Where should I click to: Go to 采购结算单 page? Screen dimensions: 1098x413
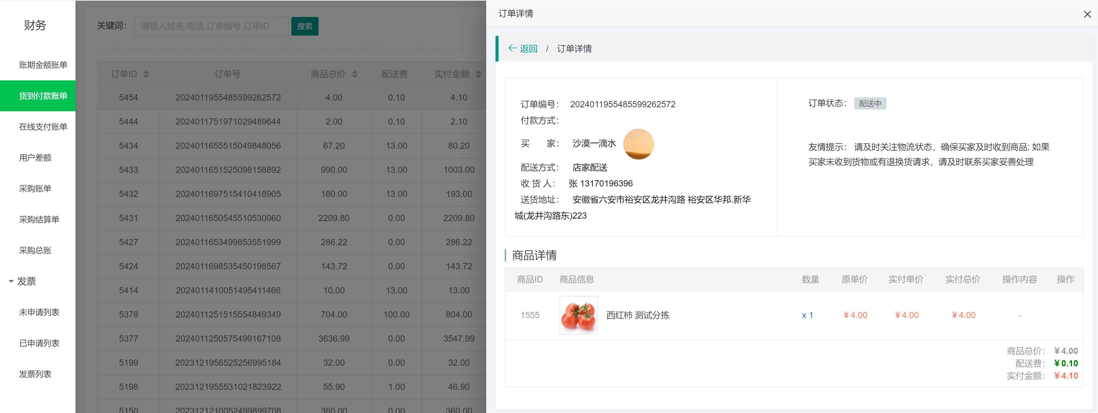coord(39,219)
